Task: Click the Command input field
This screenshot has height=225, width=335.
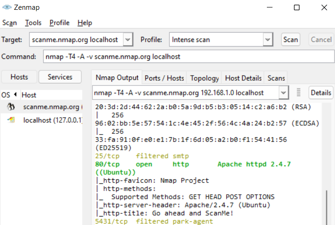Action: point(188,56)
